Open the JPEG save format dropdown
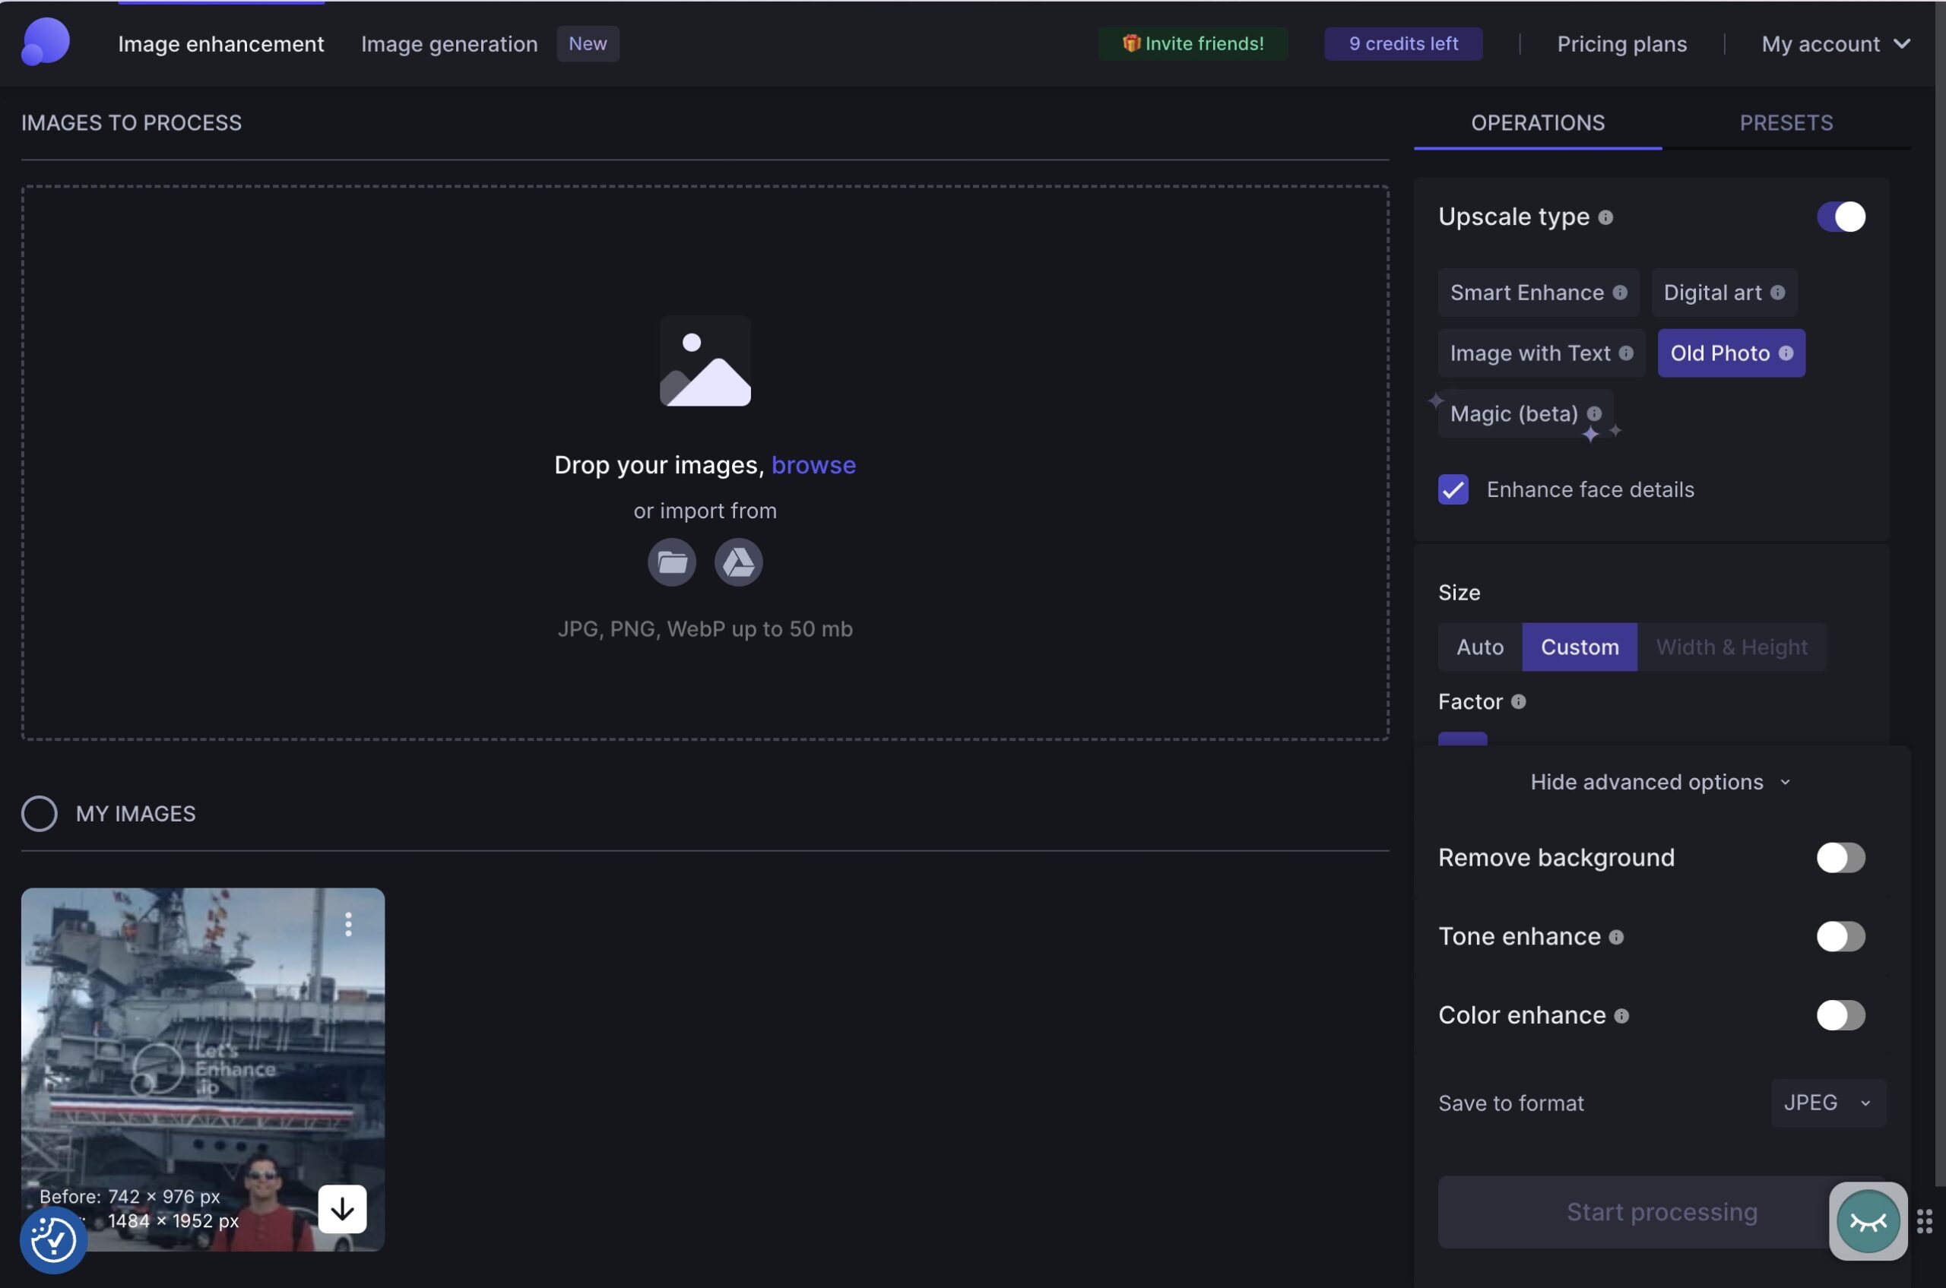This screenshot has height=1288, width=1946. [1827, 1103]
